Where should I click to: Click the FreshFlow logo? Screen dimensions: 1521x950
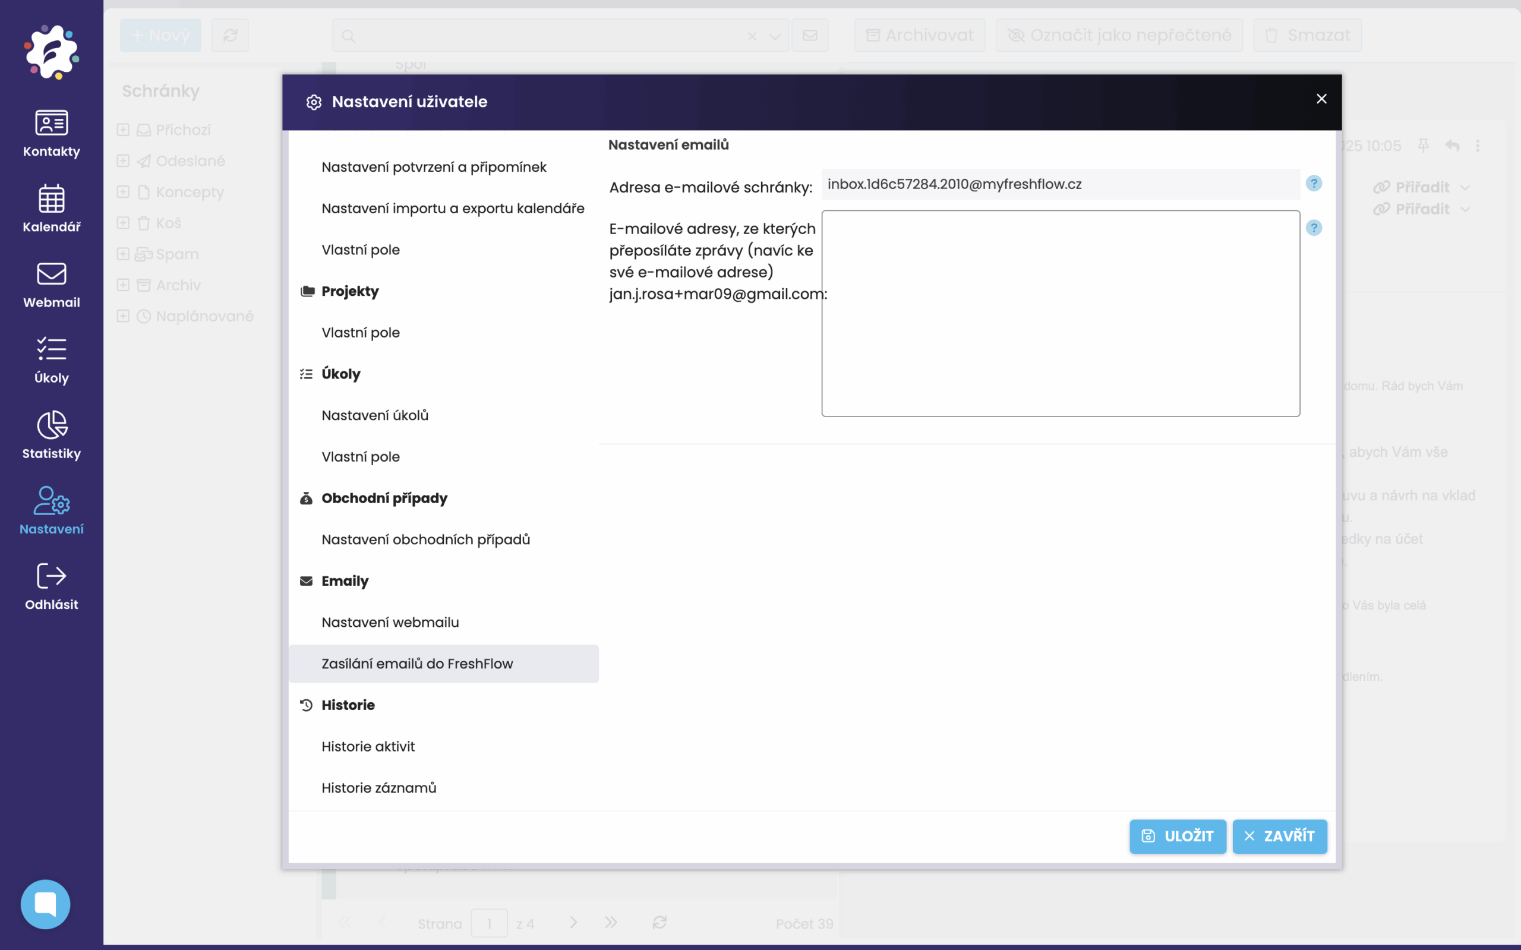click(52, 52)
